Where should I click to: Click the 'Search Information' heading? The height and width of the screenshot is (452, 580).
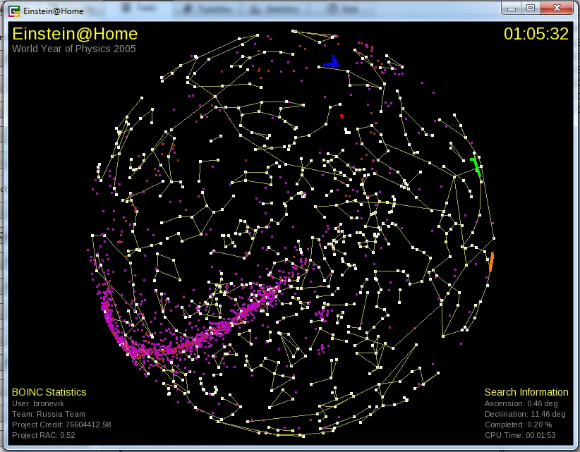point(526,392)
